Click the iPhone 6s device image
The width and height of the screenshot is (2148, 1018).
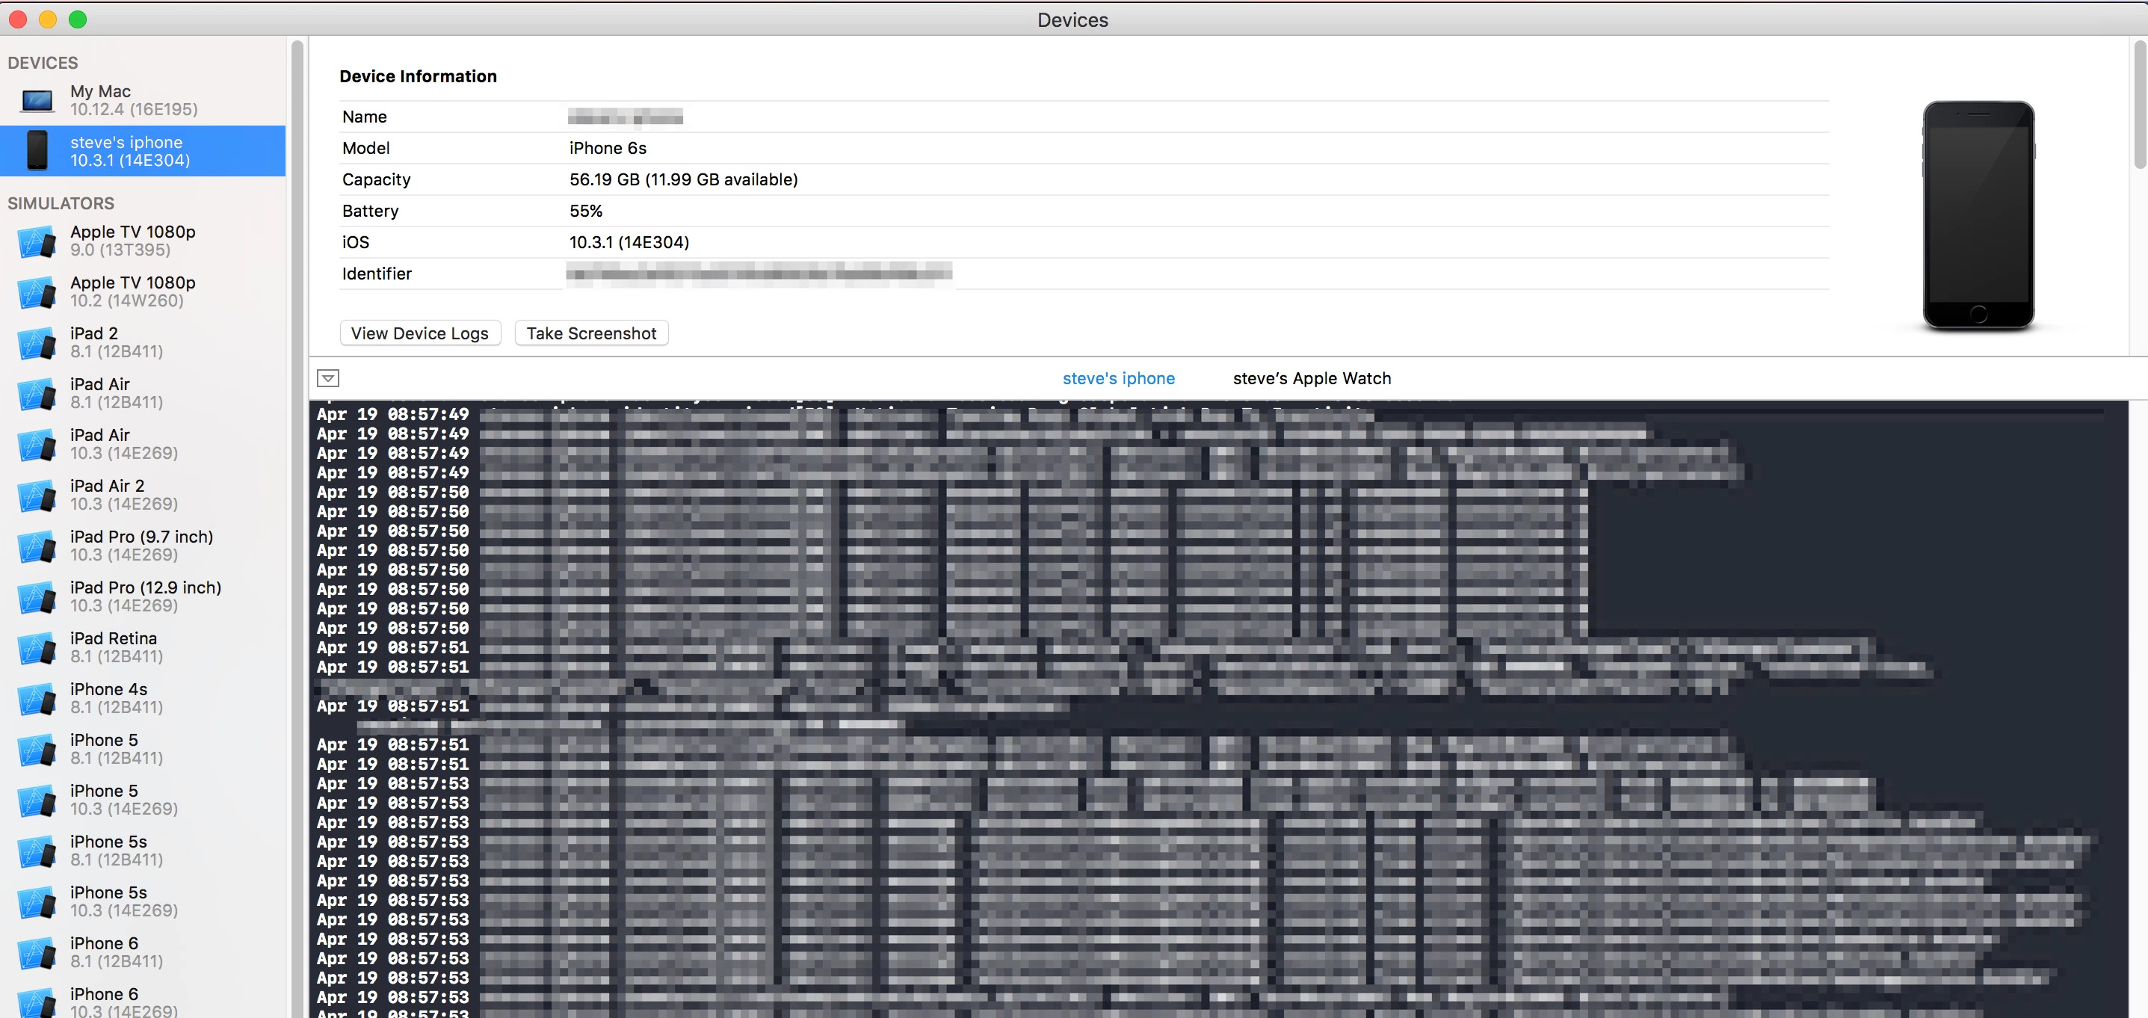(x=1978, y=215)
